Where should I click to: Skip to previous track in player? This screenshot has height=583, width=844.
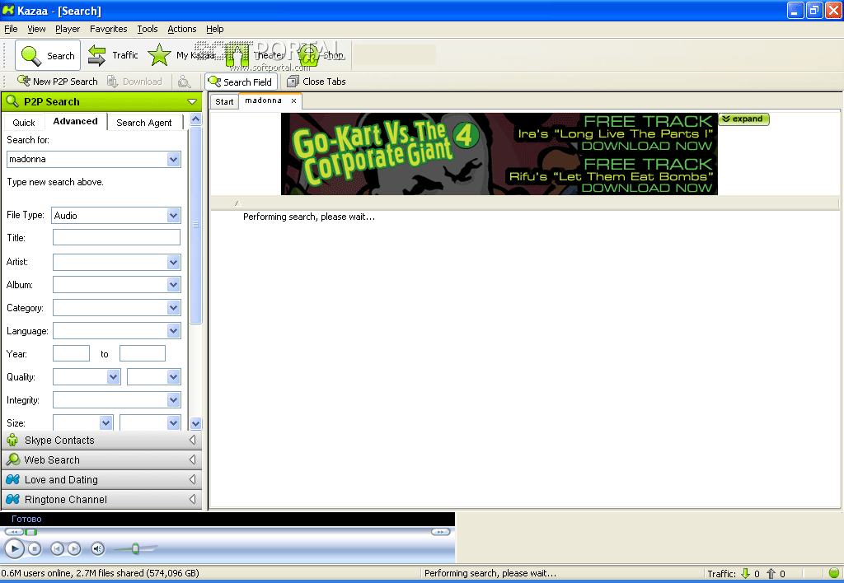pyautogui.click(x=57, y=548)
